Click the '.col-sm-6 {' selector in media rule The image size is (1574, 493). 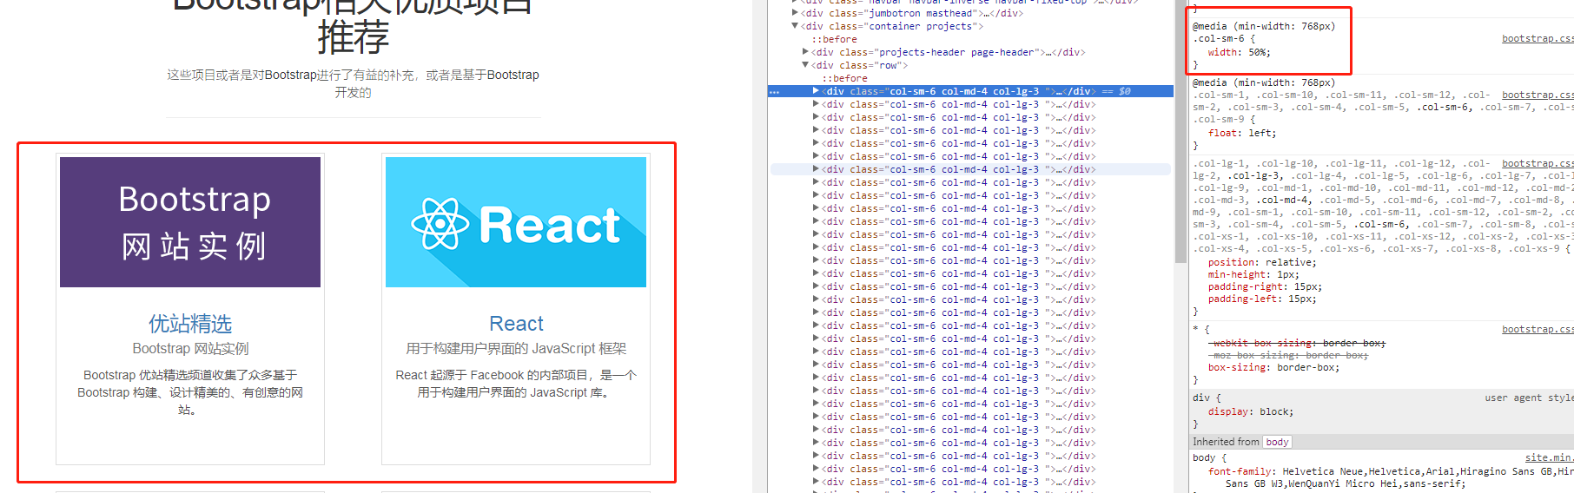pos(1224,38)
